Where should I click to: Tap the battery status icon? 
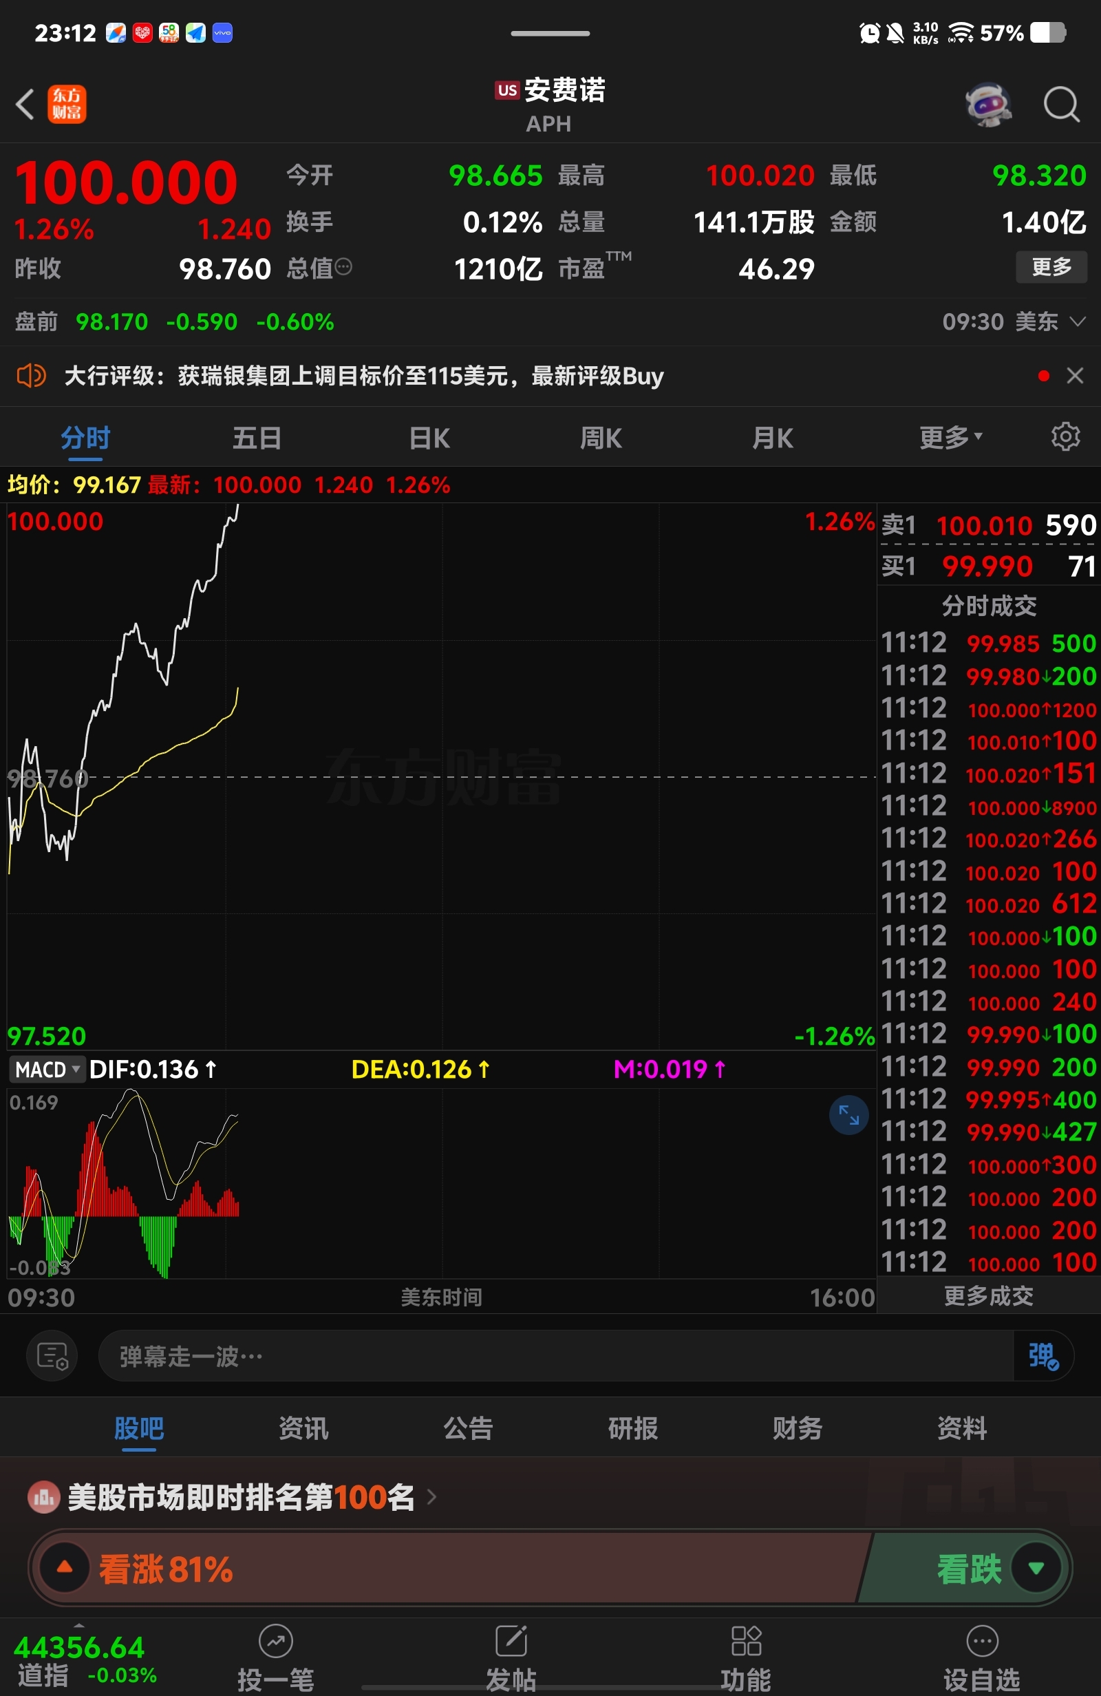pos(1047,33)
